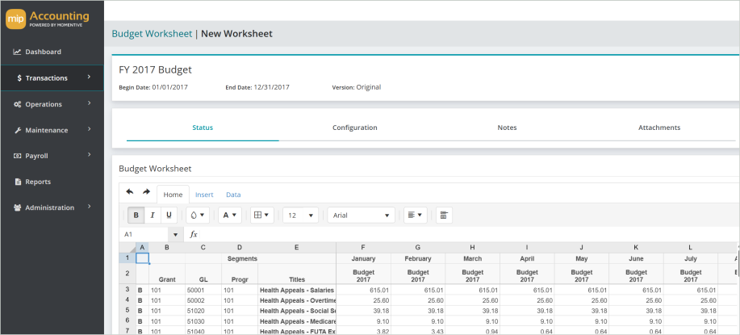
Task: Open the font size 12 dropdown
Action: point(300,215)
